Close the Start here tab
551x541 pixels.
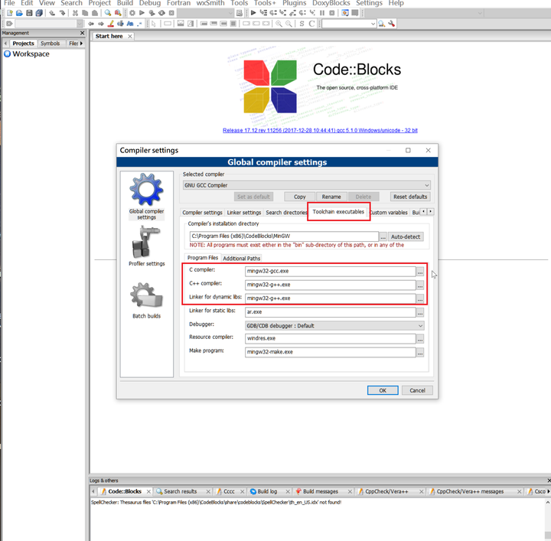click(130, 36)
